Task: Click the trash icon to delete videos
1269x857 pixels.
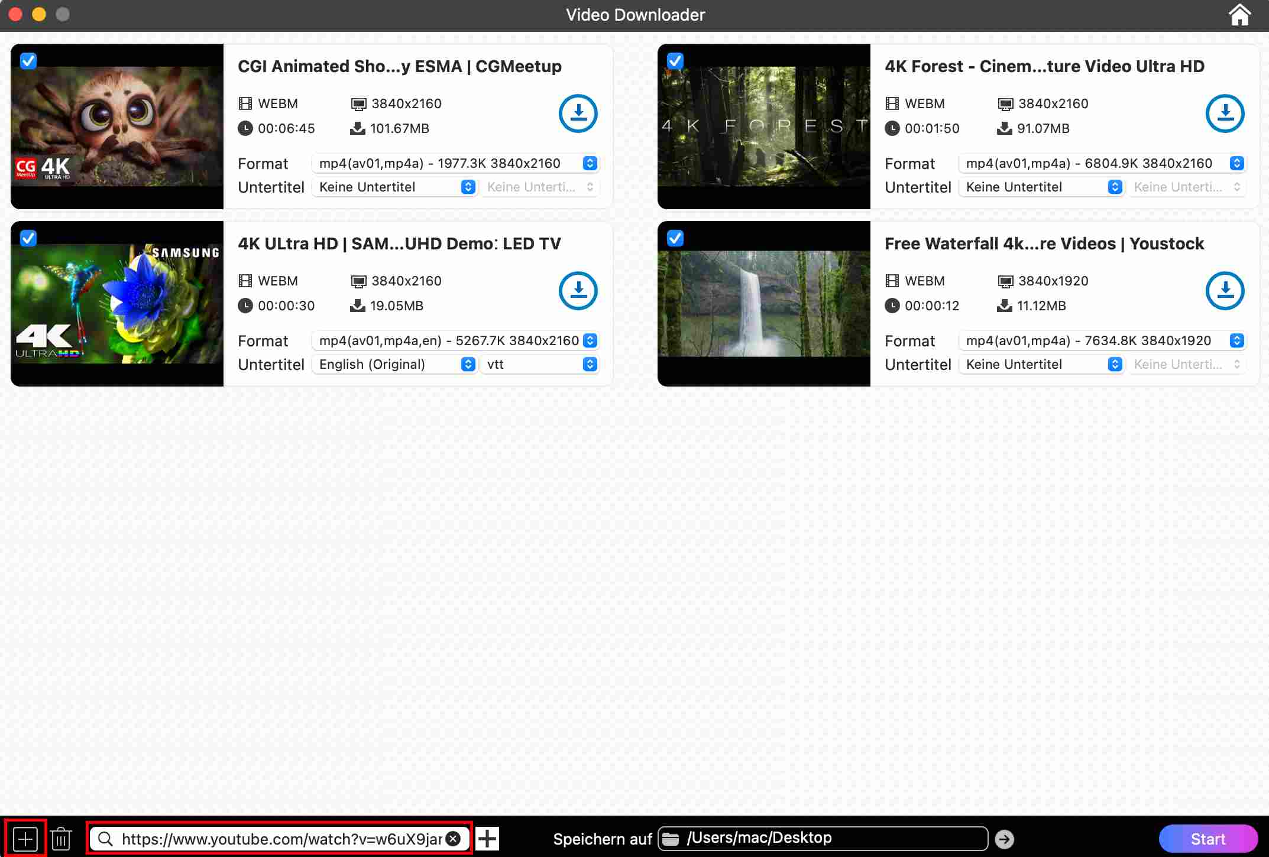Action: coord(61,839)
